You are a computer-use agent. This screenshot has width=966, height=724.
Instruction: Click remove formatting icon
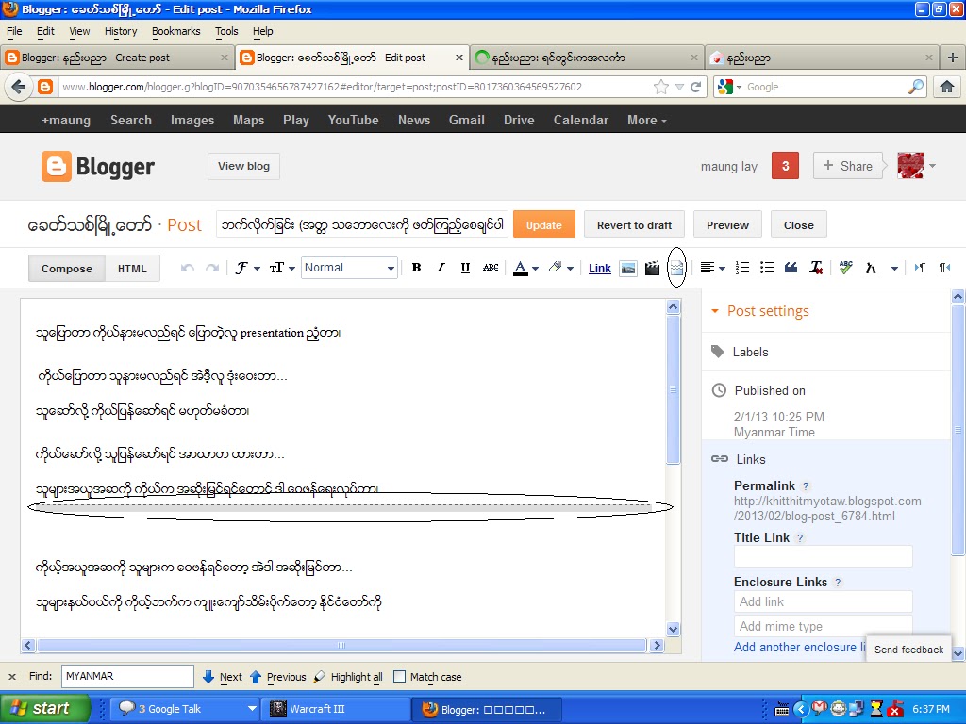[x=816, y=268]
